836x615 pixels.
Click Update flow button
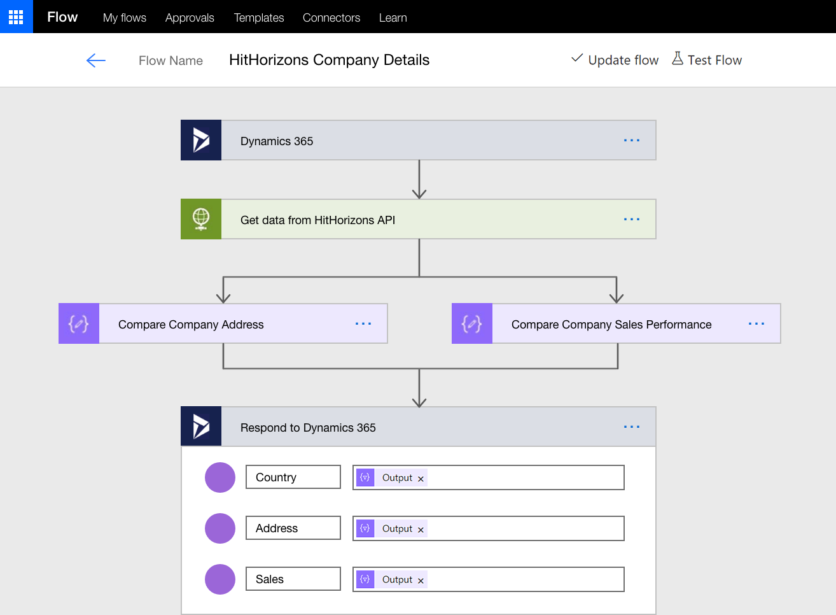tap(615, 60)
